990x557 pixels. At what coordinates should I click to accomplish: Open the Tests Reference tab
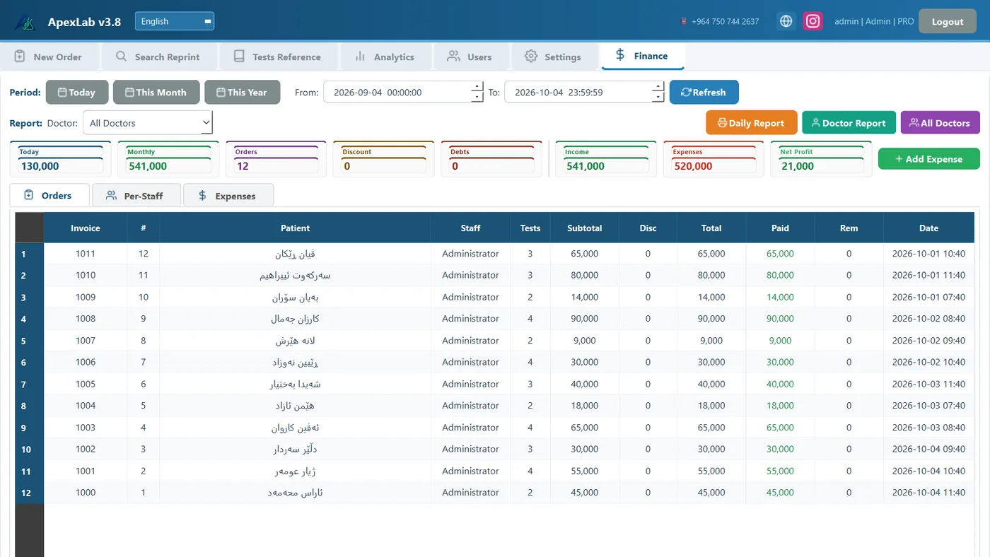[x=278, y=57]
